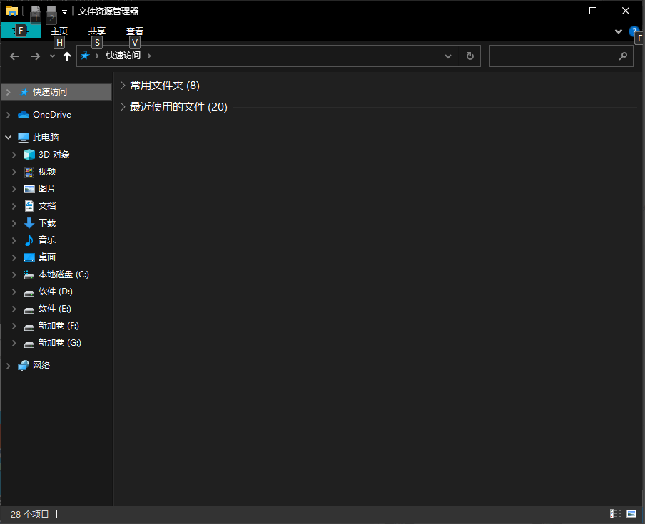The width and height of the screenshot is (645, 524).
Task: Open help via the question mark icon
Action: click(x=634, y=31)
